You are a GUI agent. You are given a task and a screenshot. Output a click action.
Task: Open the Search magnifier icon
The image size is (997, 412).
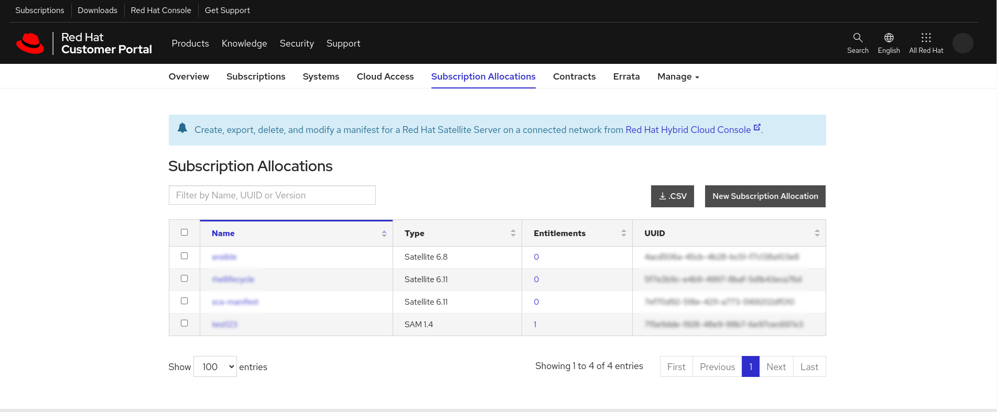tap(858, 38)
